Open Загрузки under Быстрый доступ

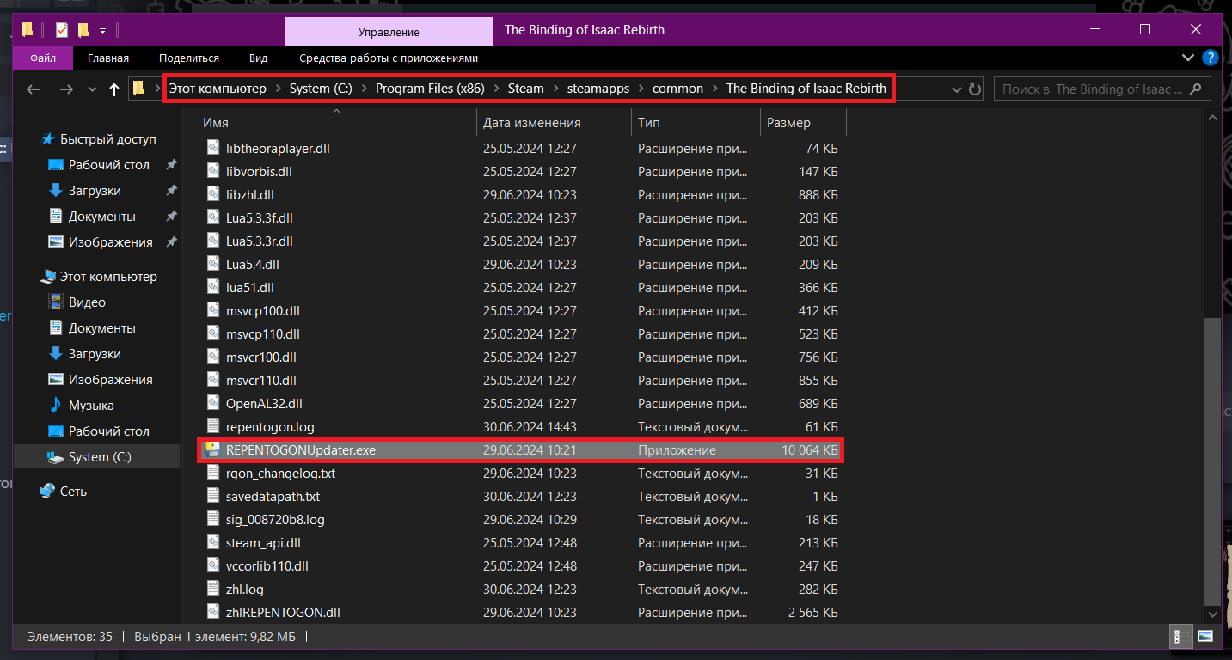[x=95, y=191]
